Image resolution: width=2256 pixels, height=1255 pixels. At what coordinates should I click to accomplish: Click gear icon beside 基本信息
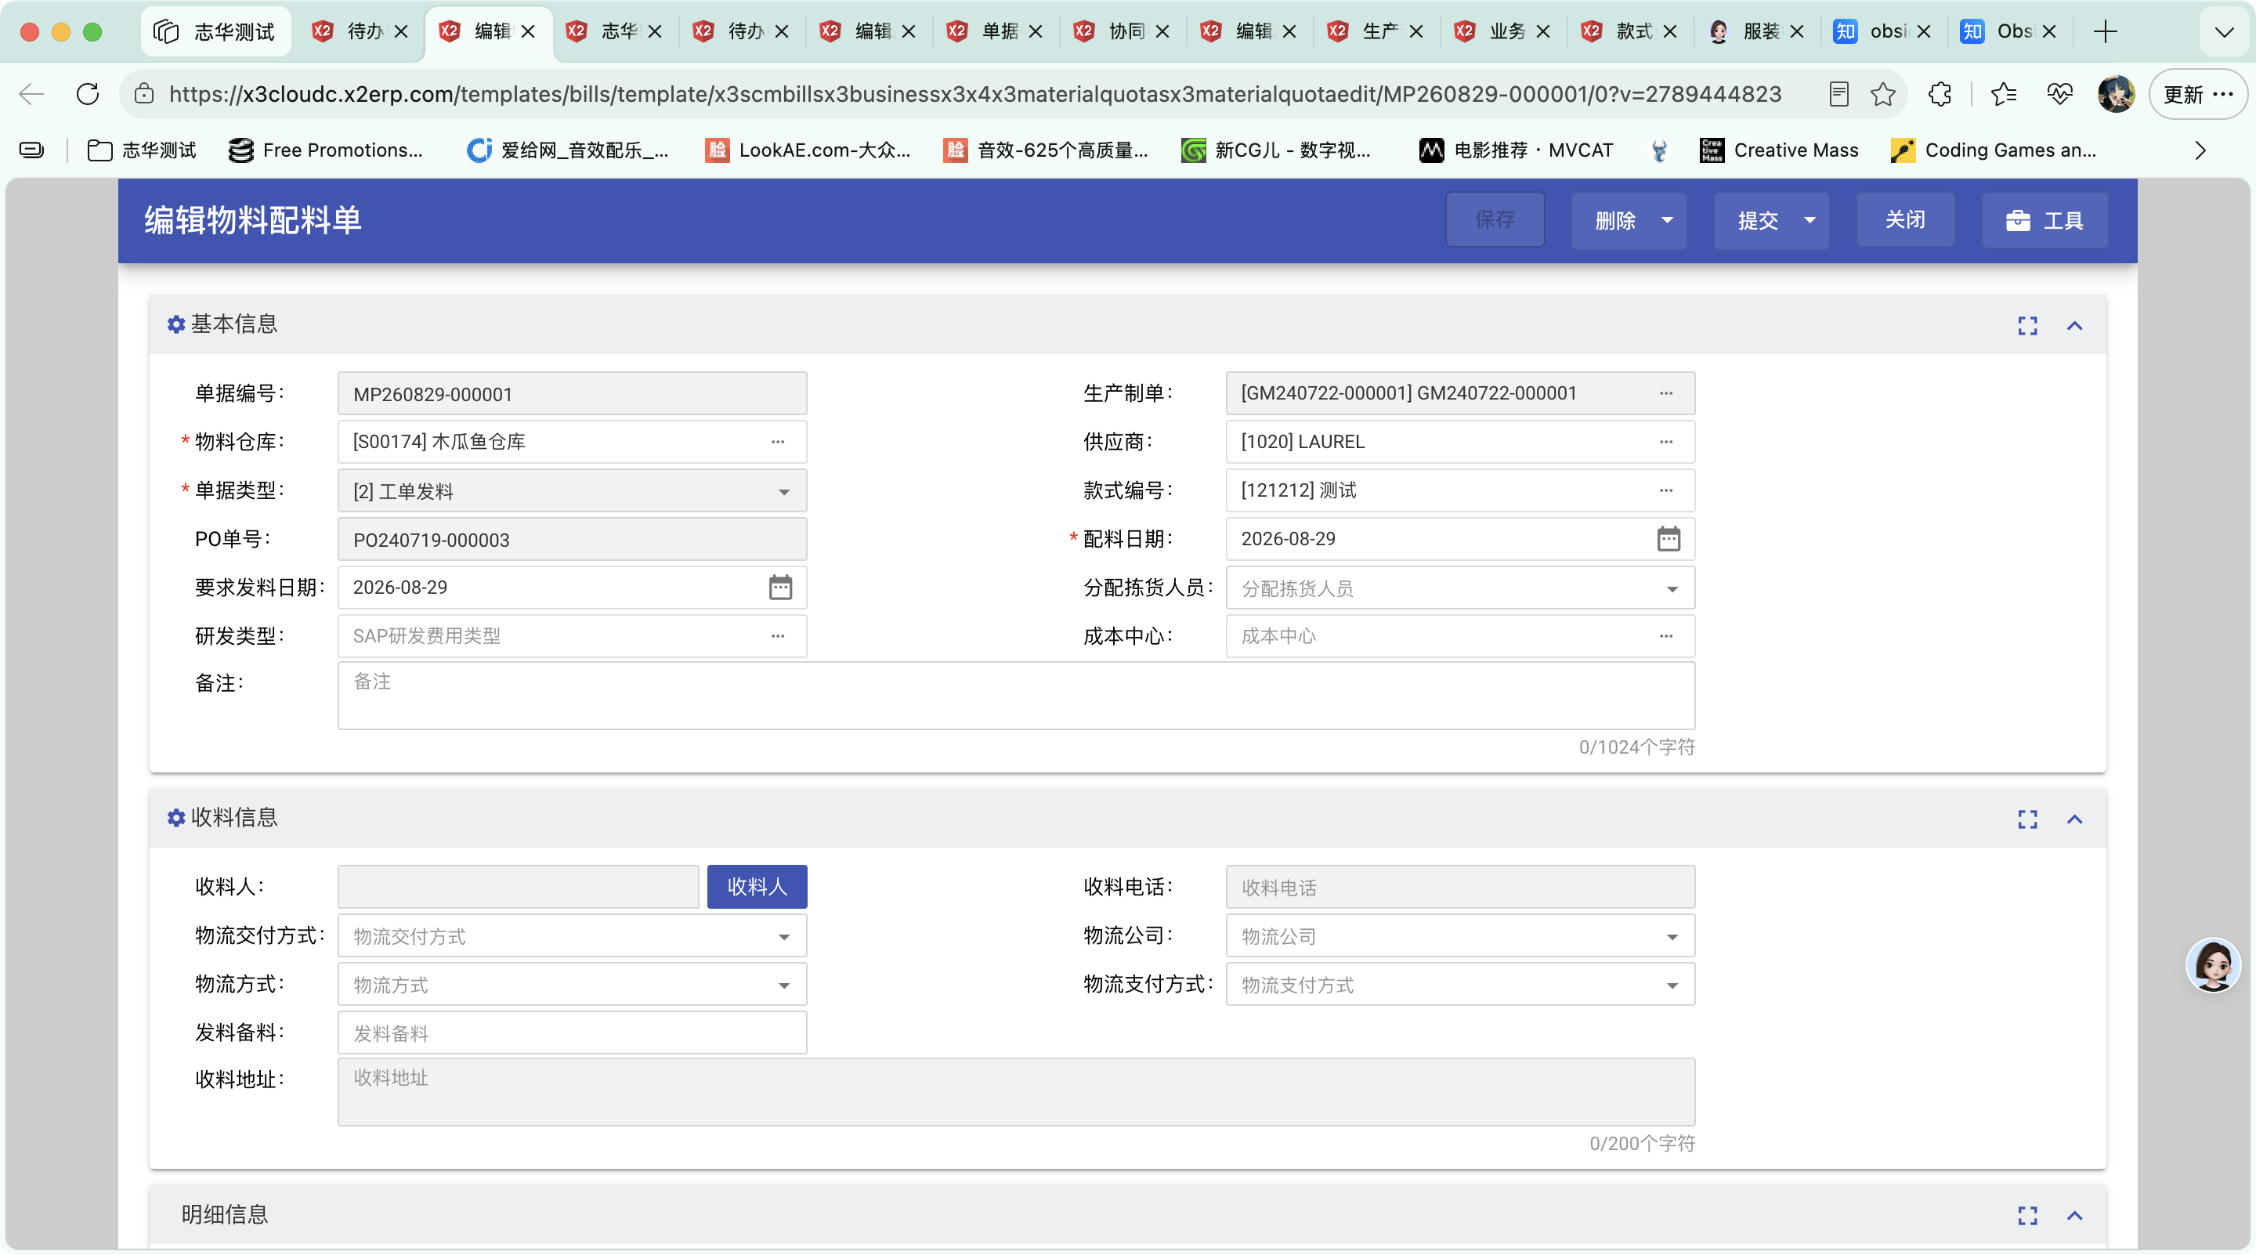click(176, 325)
